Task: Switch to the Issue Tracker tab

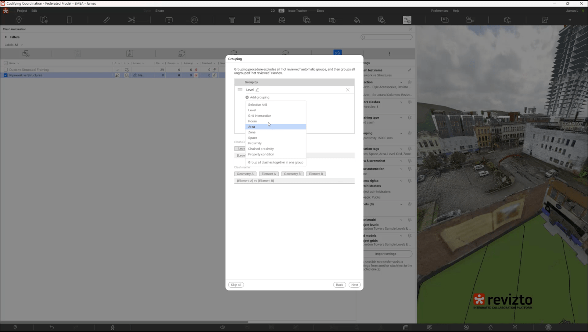Action: tap(297, 11)
